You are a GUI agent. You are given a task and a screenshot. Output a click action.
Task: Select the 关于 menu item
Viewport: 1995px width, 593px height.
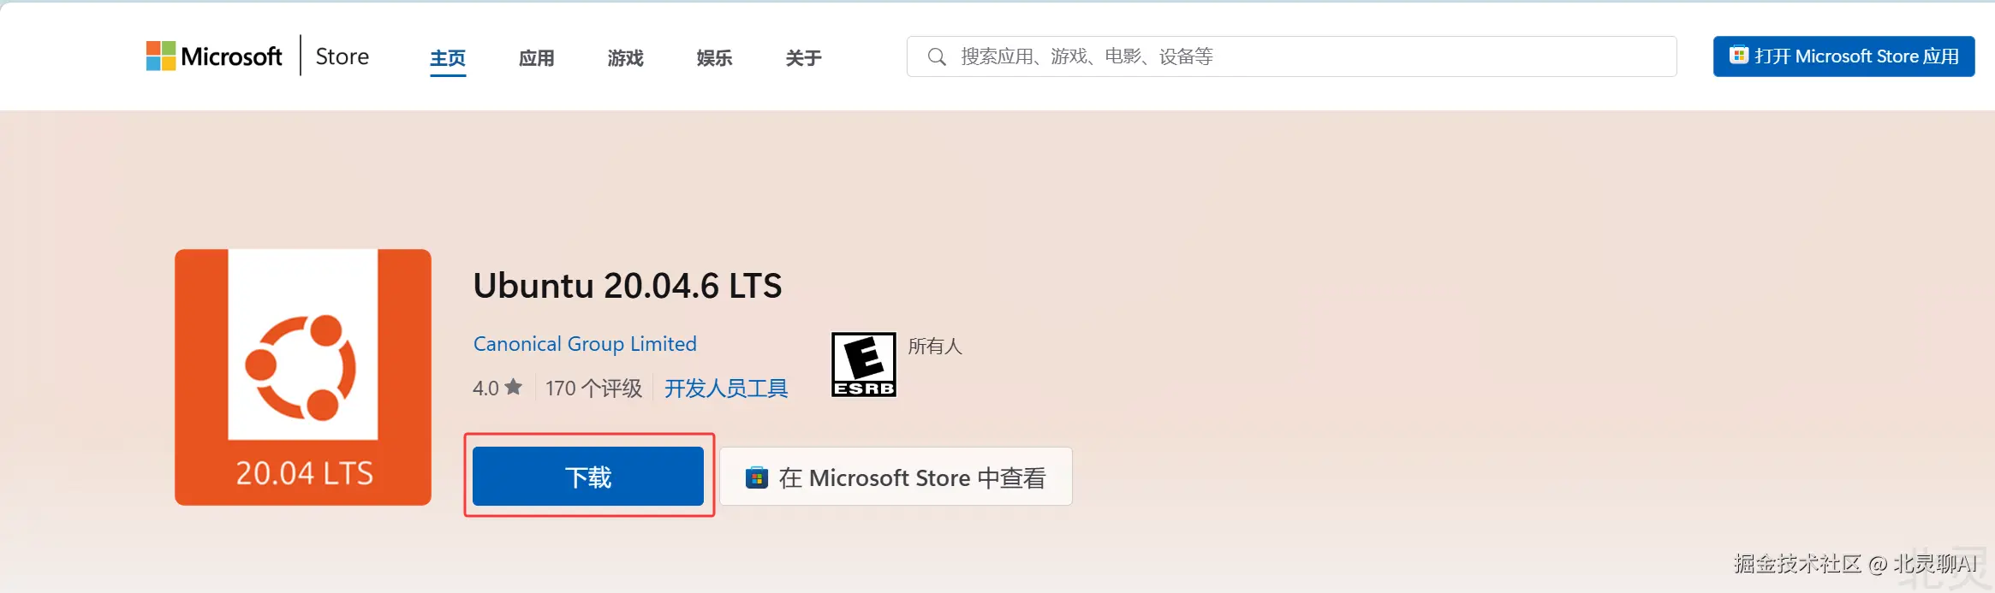[x=804, y=58]
